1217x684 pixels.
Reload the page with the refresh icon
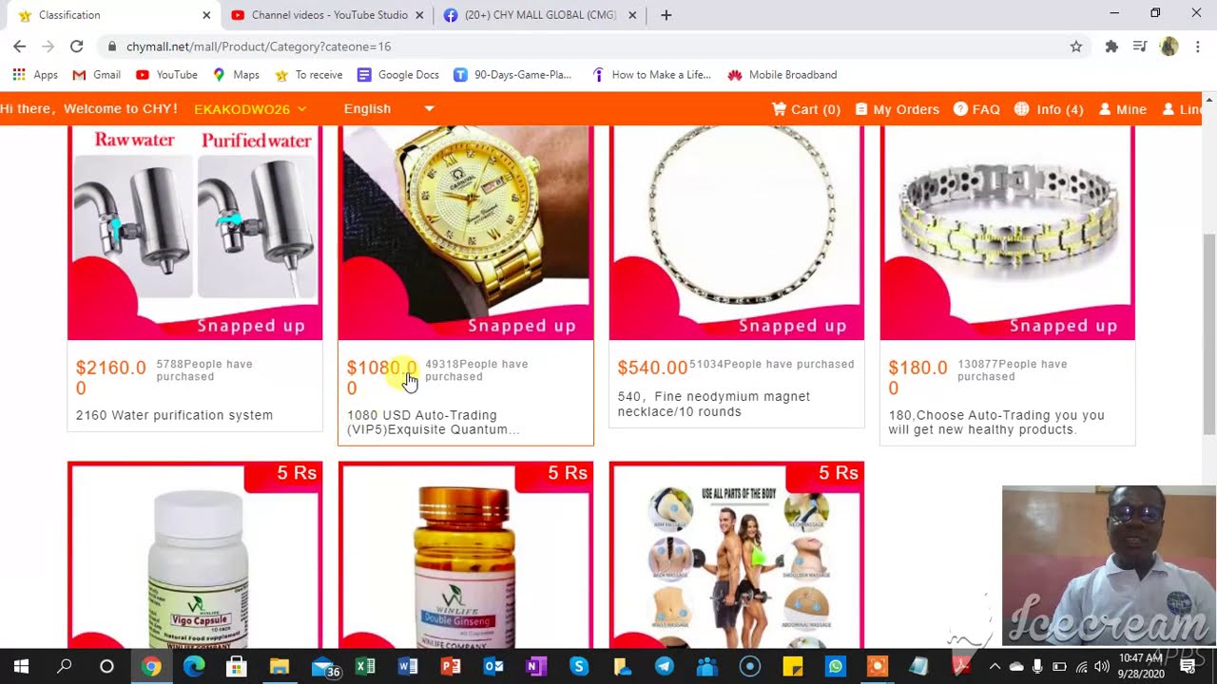point(77,47)
